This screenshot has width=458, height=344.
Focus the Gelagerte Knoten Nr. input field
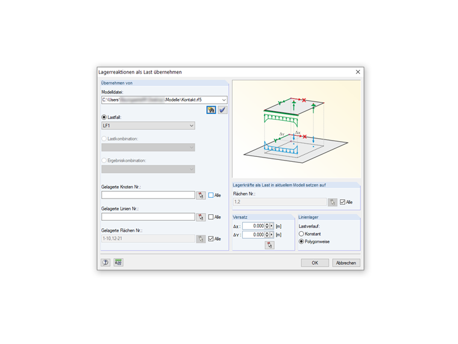(148, 195)
